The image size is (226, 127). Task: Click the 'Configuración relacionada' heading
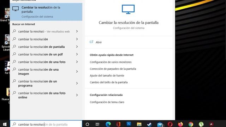(106, 95)
